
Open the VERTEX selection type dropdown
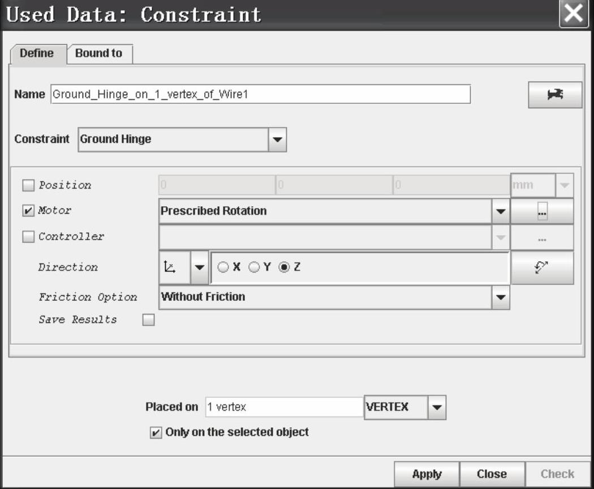point(436,407)
